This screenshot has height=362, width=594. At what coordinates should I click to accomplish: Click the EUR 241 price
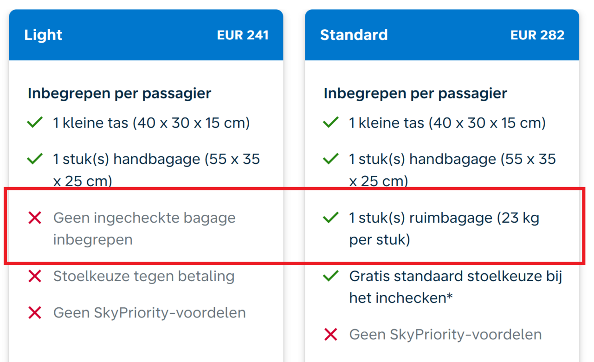click(243, 35)
